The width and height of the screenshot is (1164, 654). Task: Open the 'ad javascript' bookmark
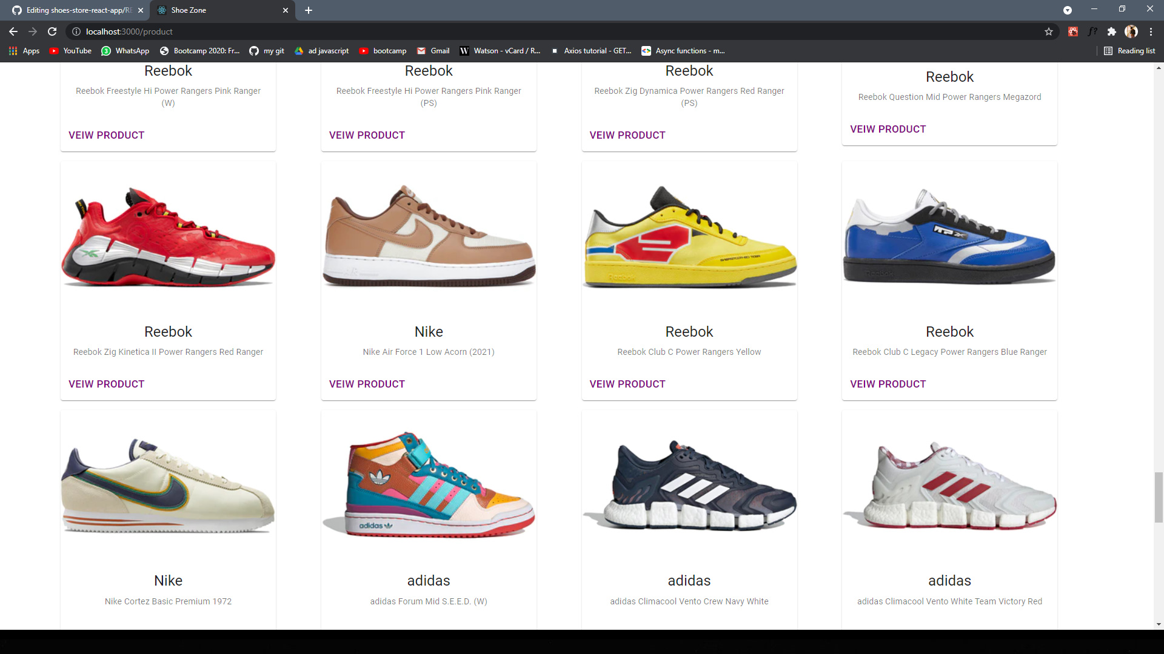[x=322, y=51]
